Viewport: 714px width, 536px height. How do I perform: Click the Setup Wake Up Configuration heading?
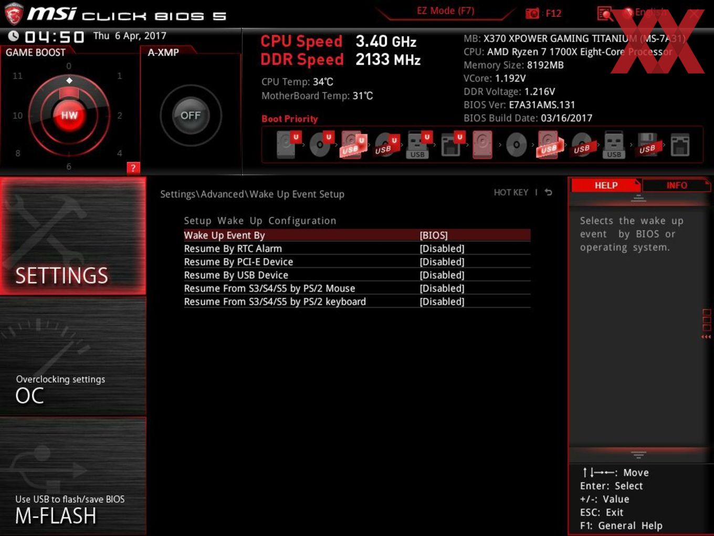click(260, 221)
